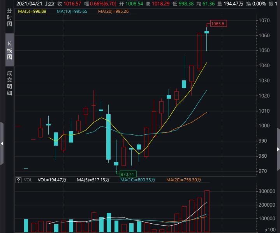Click the VOL help question-mark icon
The height and width of the screenshot is (233, 280).
tap(18, 180)
